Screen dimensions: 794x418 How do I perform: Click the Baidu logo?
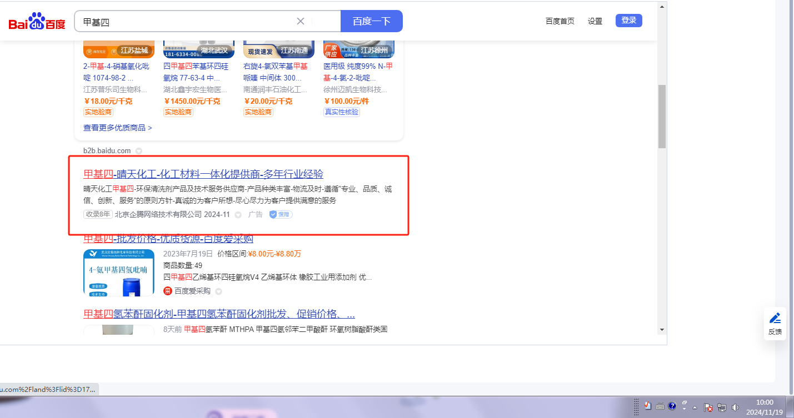click(37, 22)
